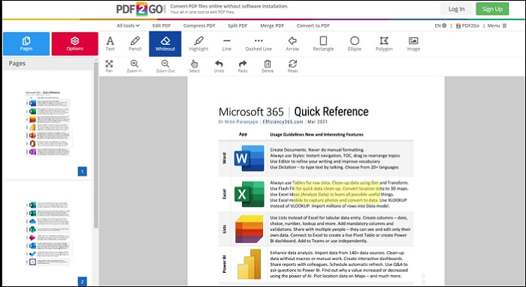Viewport: 526px width, 287px height.
Task: Click the Log In button
Action: tap(456, 9)
